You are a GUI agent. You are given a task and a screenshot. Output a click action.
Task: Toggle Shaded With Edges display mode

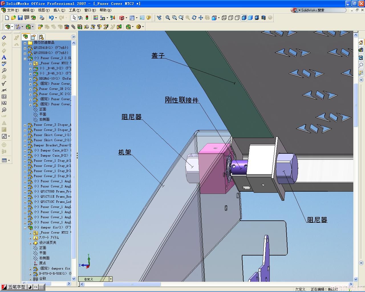(244, 18)
